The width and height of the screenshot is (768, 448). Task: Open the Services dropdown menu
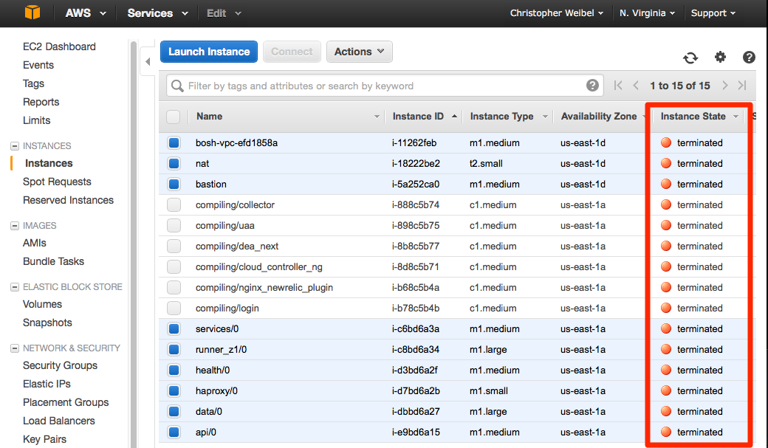tap(157, 13)
